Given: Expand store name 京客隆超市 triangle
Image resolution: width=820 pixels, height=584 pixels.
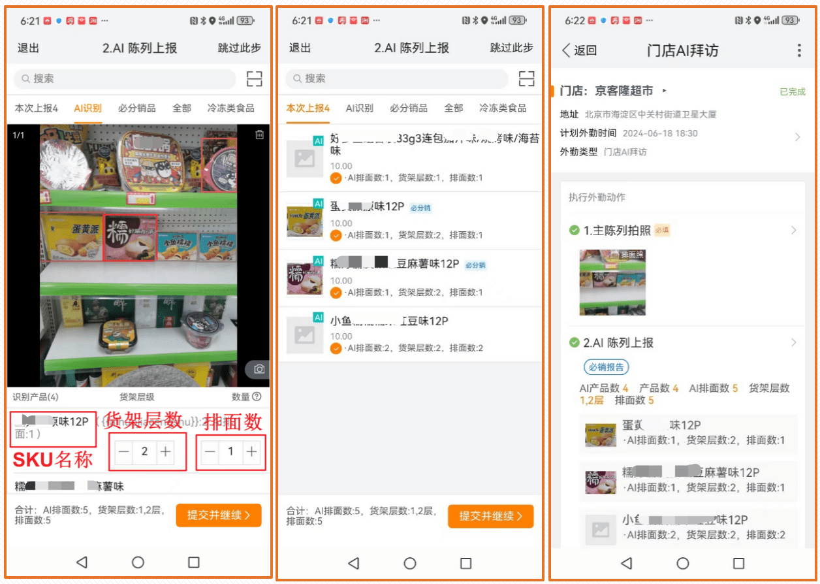Looking at the screenshot, I should pos(665,91).
